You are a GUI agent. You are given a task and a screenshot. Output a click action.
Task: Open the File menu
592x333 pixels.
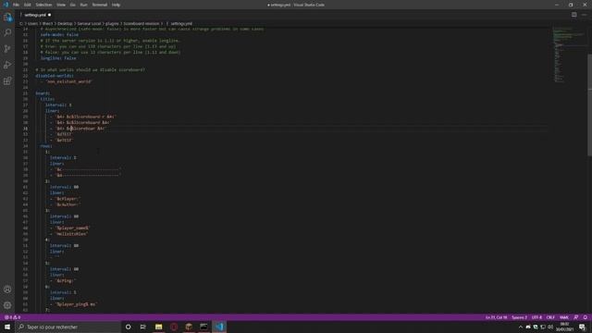click(16, 5)
